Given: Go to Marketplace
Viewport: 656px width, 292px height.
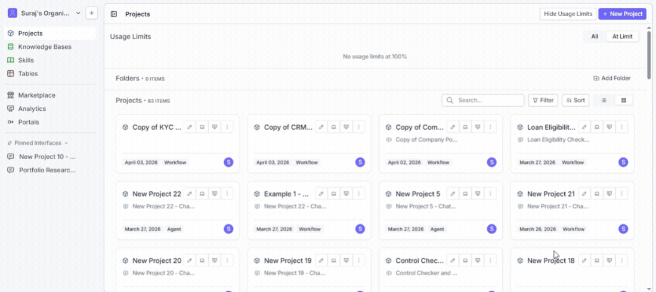Looking at the screenshot, I should (50, 95).
